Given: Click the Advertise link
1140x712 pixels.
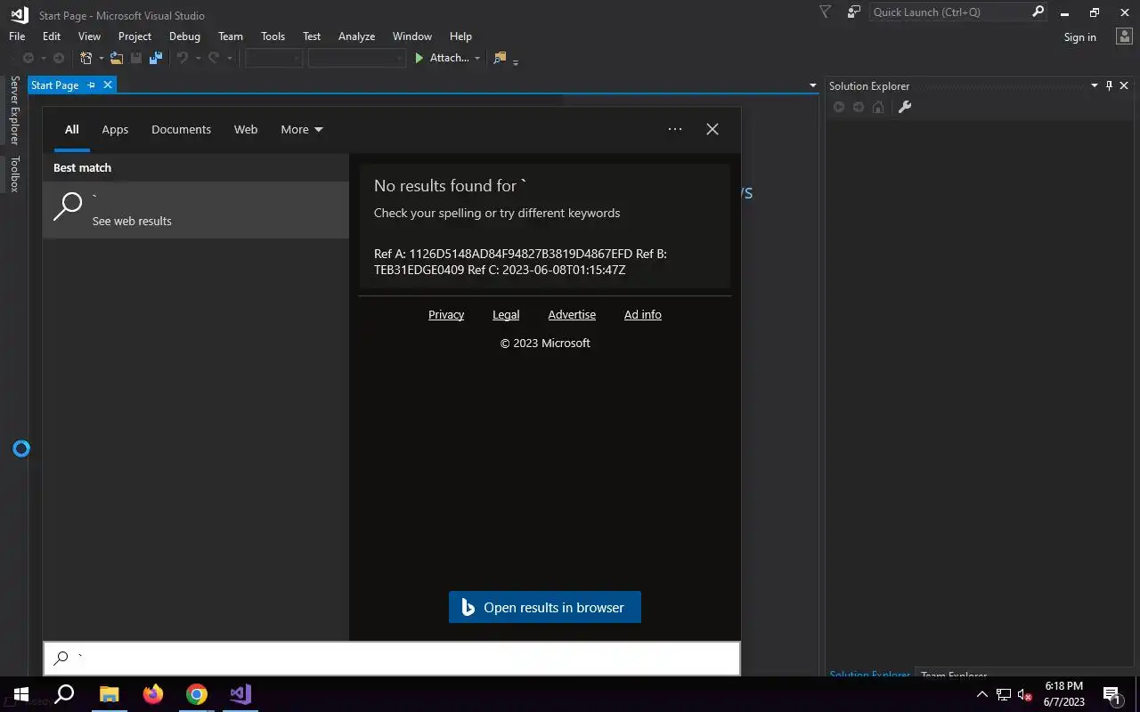Looking at the screenshot, I should 572,315.
